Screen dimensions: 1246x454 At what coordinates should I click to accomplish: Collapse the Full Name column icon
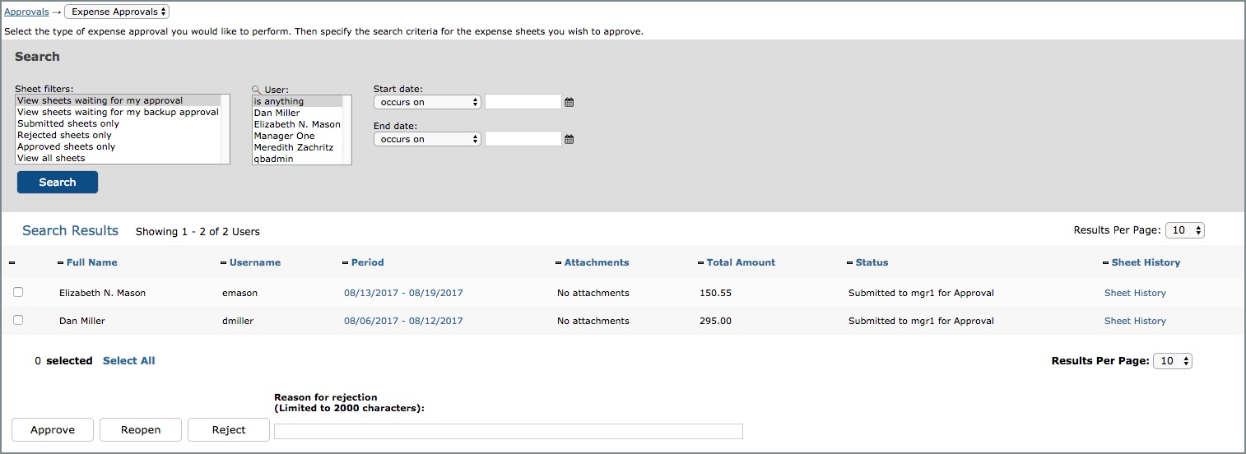[x=60, y=263]
